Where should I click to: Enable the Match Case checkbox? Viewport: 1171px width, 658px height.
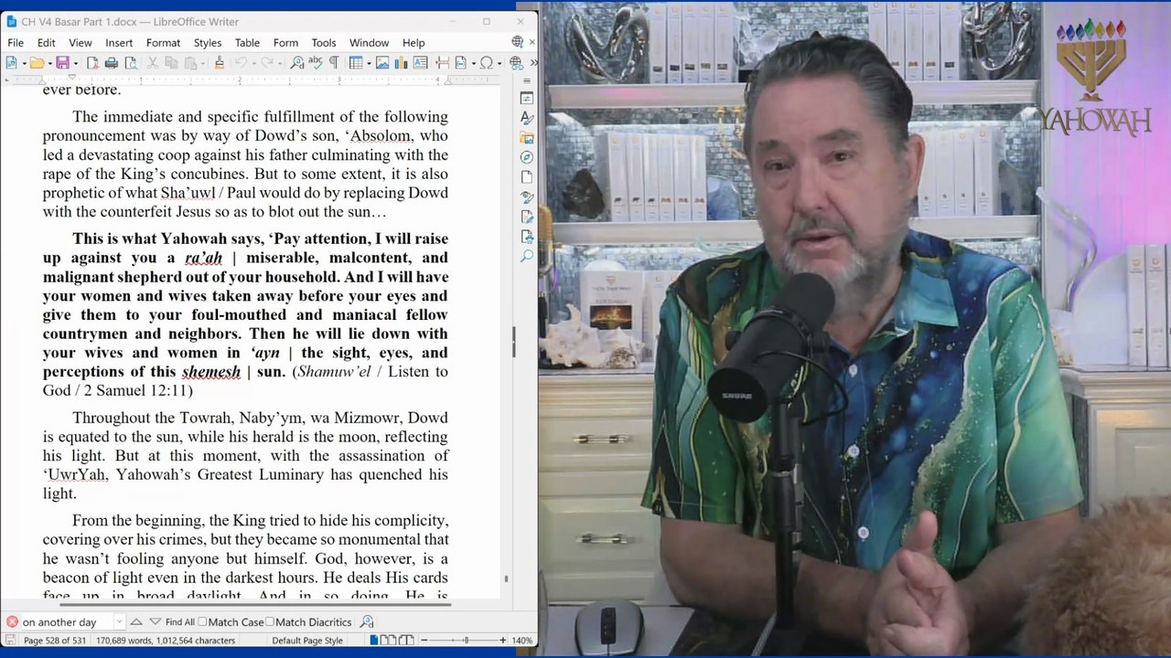click(x=202, y=621)
